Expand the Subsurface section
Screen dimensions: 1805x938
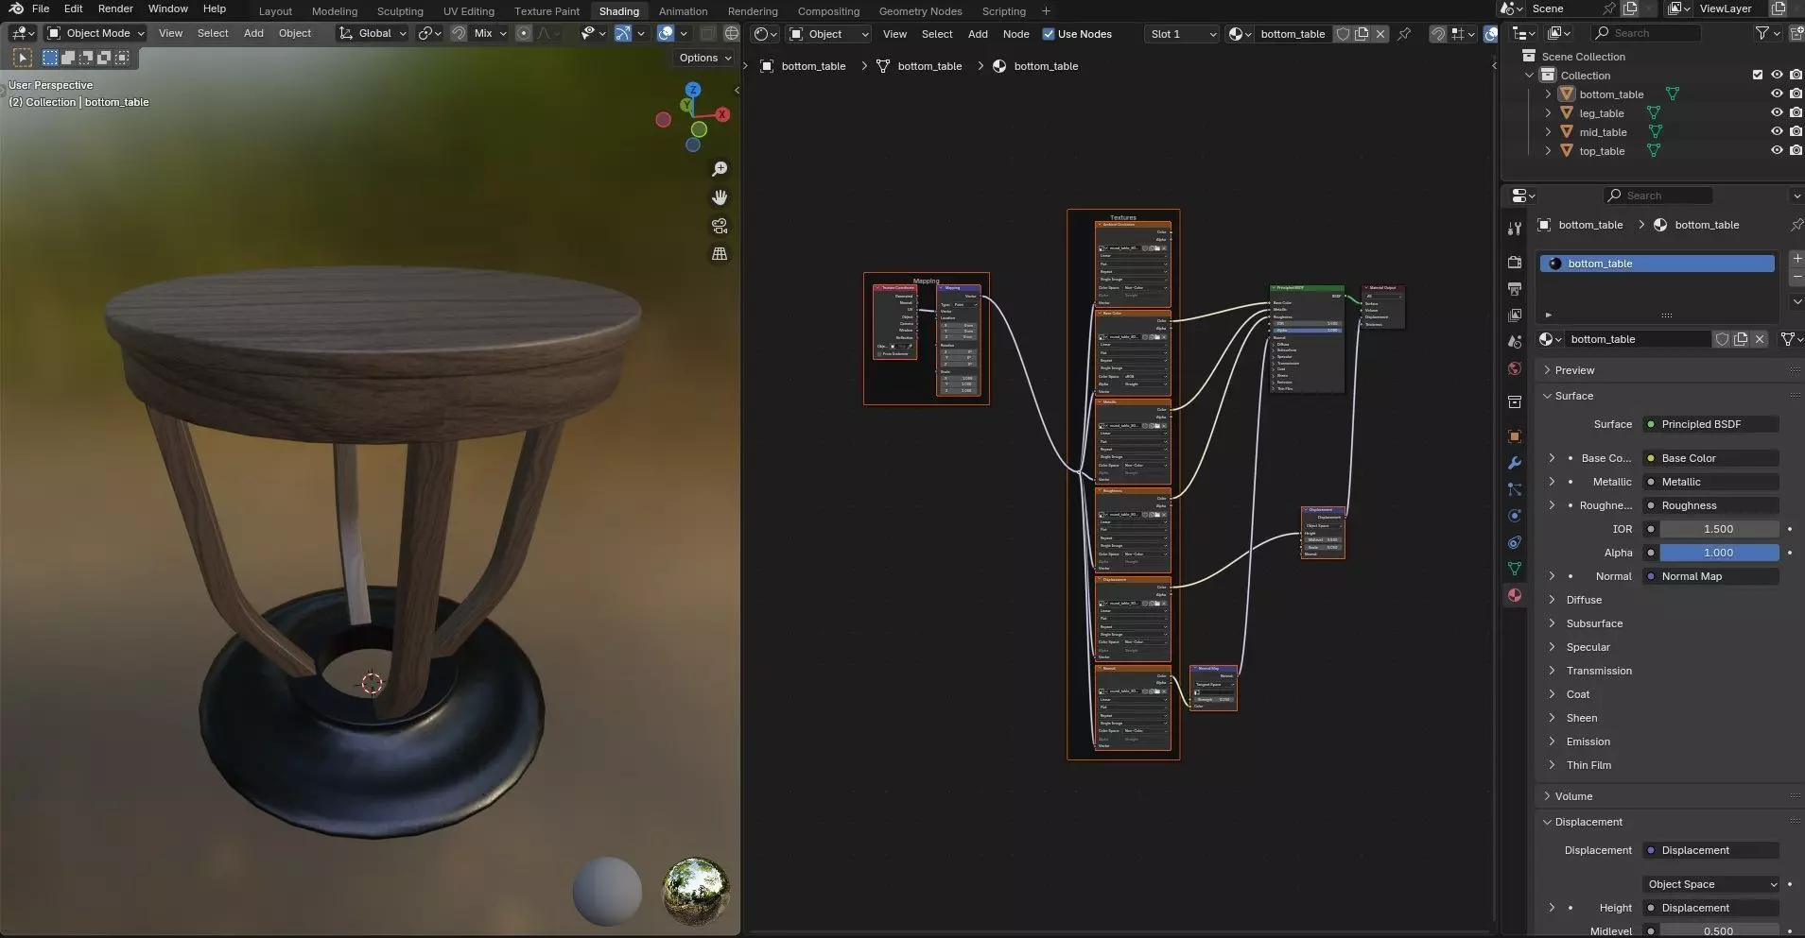click(x=1594, y=623)
